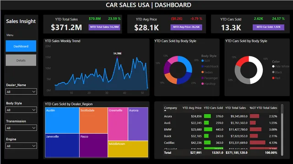Viewport: 293px width, 164px height.
Task: Click the $28.1K average price value
Action: pyautogui.click(x=146, y=28)
